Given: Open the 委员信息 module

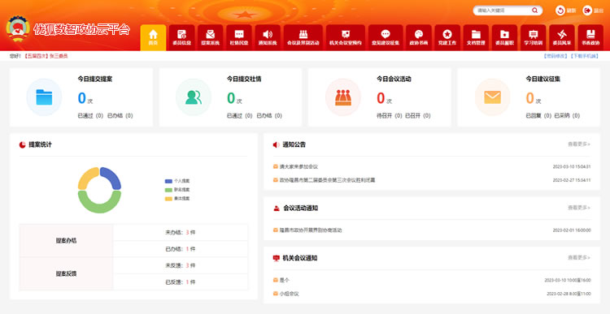Looking at the screenshot, I should point(181,37).
